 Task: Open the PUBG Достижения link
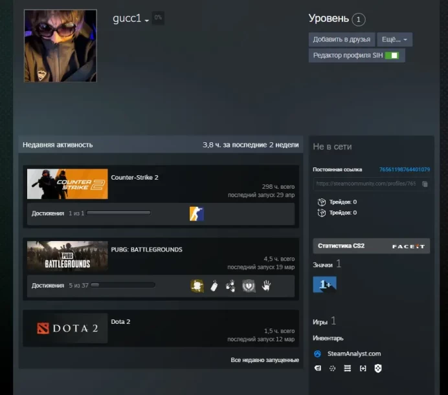[48, 285]
